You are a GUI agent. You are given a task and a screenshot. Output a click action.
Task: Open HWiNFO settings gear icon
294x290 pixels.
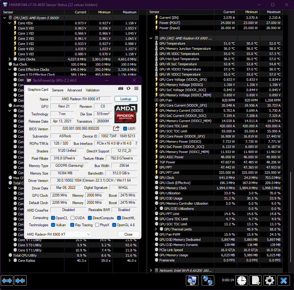coord(269,281)
